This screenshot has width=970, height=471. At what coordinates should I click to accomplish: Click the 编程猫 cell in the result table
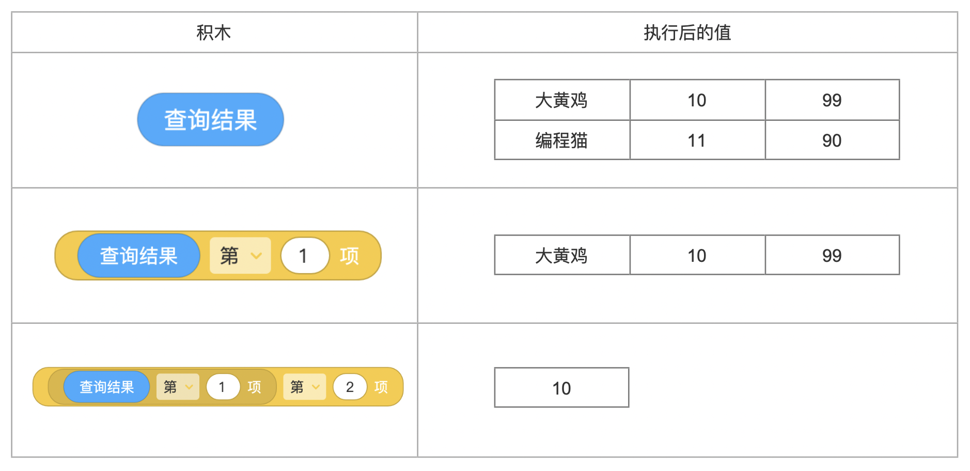(x=561, y=140)
